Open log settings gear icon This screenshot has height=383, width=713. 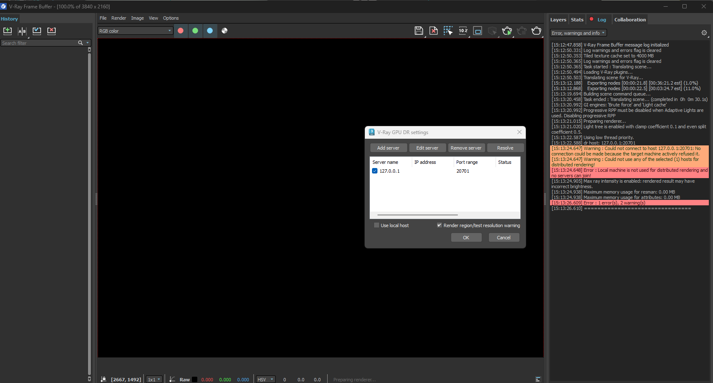click(704, 33)
